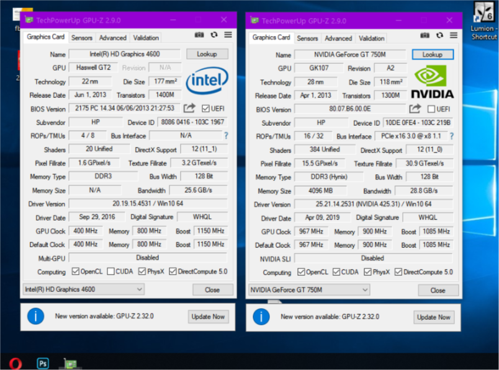Click the info icon beside Intel update notice

pos(35,316)
